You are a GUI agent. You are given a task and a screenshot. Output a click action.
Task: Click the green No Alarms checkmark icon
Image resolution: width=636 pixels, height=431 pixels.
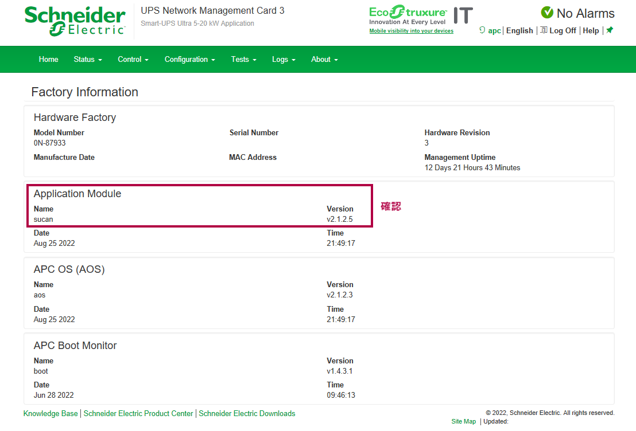tap(547, 13)
